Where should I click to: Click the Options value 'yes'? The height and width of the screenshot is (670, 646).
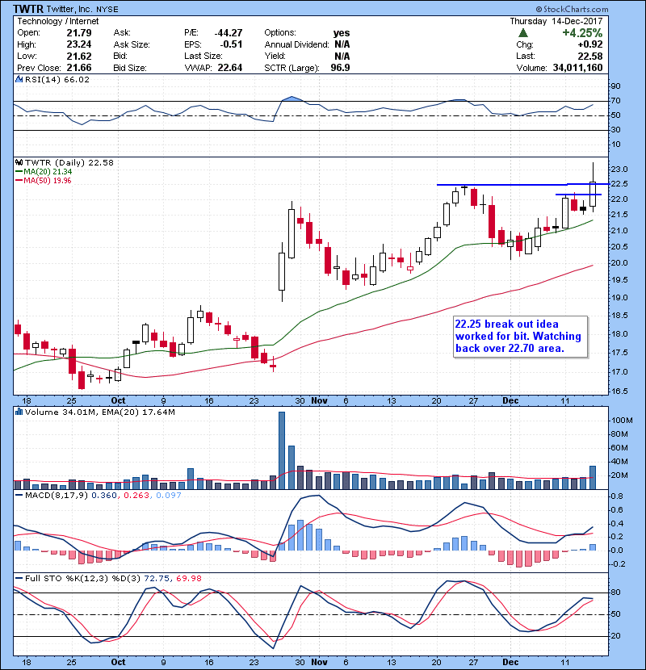click(342, 33)
